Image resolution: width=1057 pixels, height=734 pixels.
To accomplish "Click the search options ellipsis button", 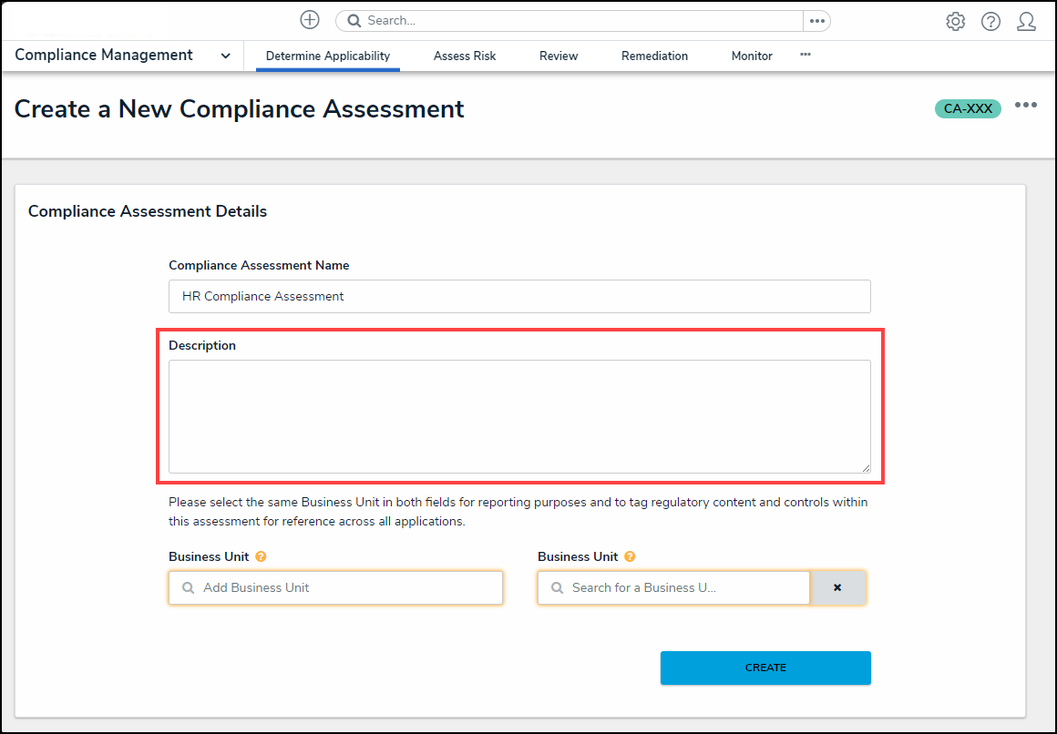I will pyautogui.click(x=816, y=21).
